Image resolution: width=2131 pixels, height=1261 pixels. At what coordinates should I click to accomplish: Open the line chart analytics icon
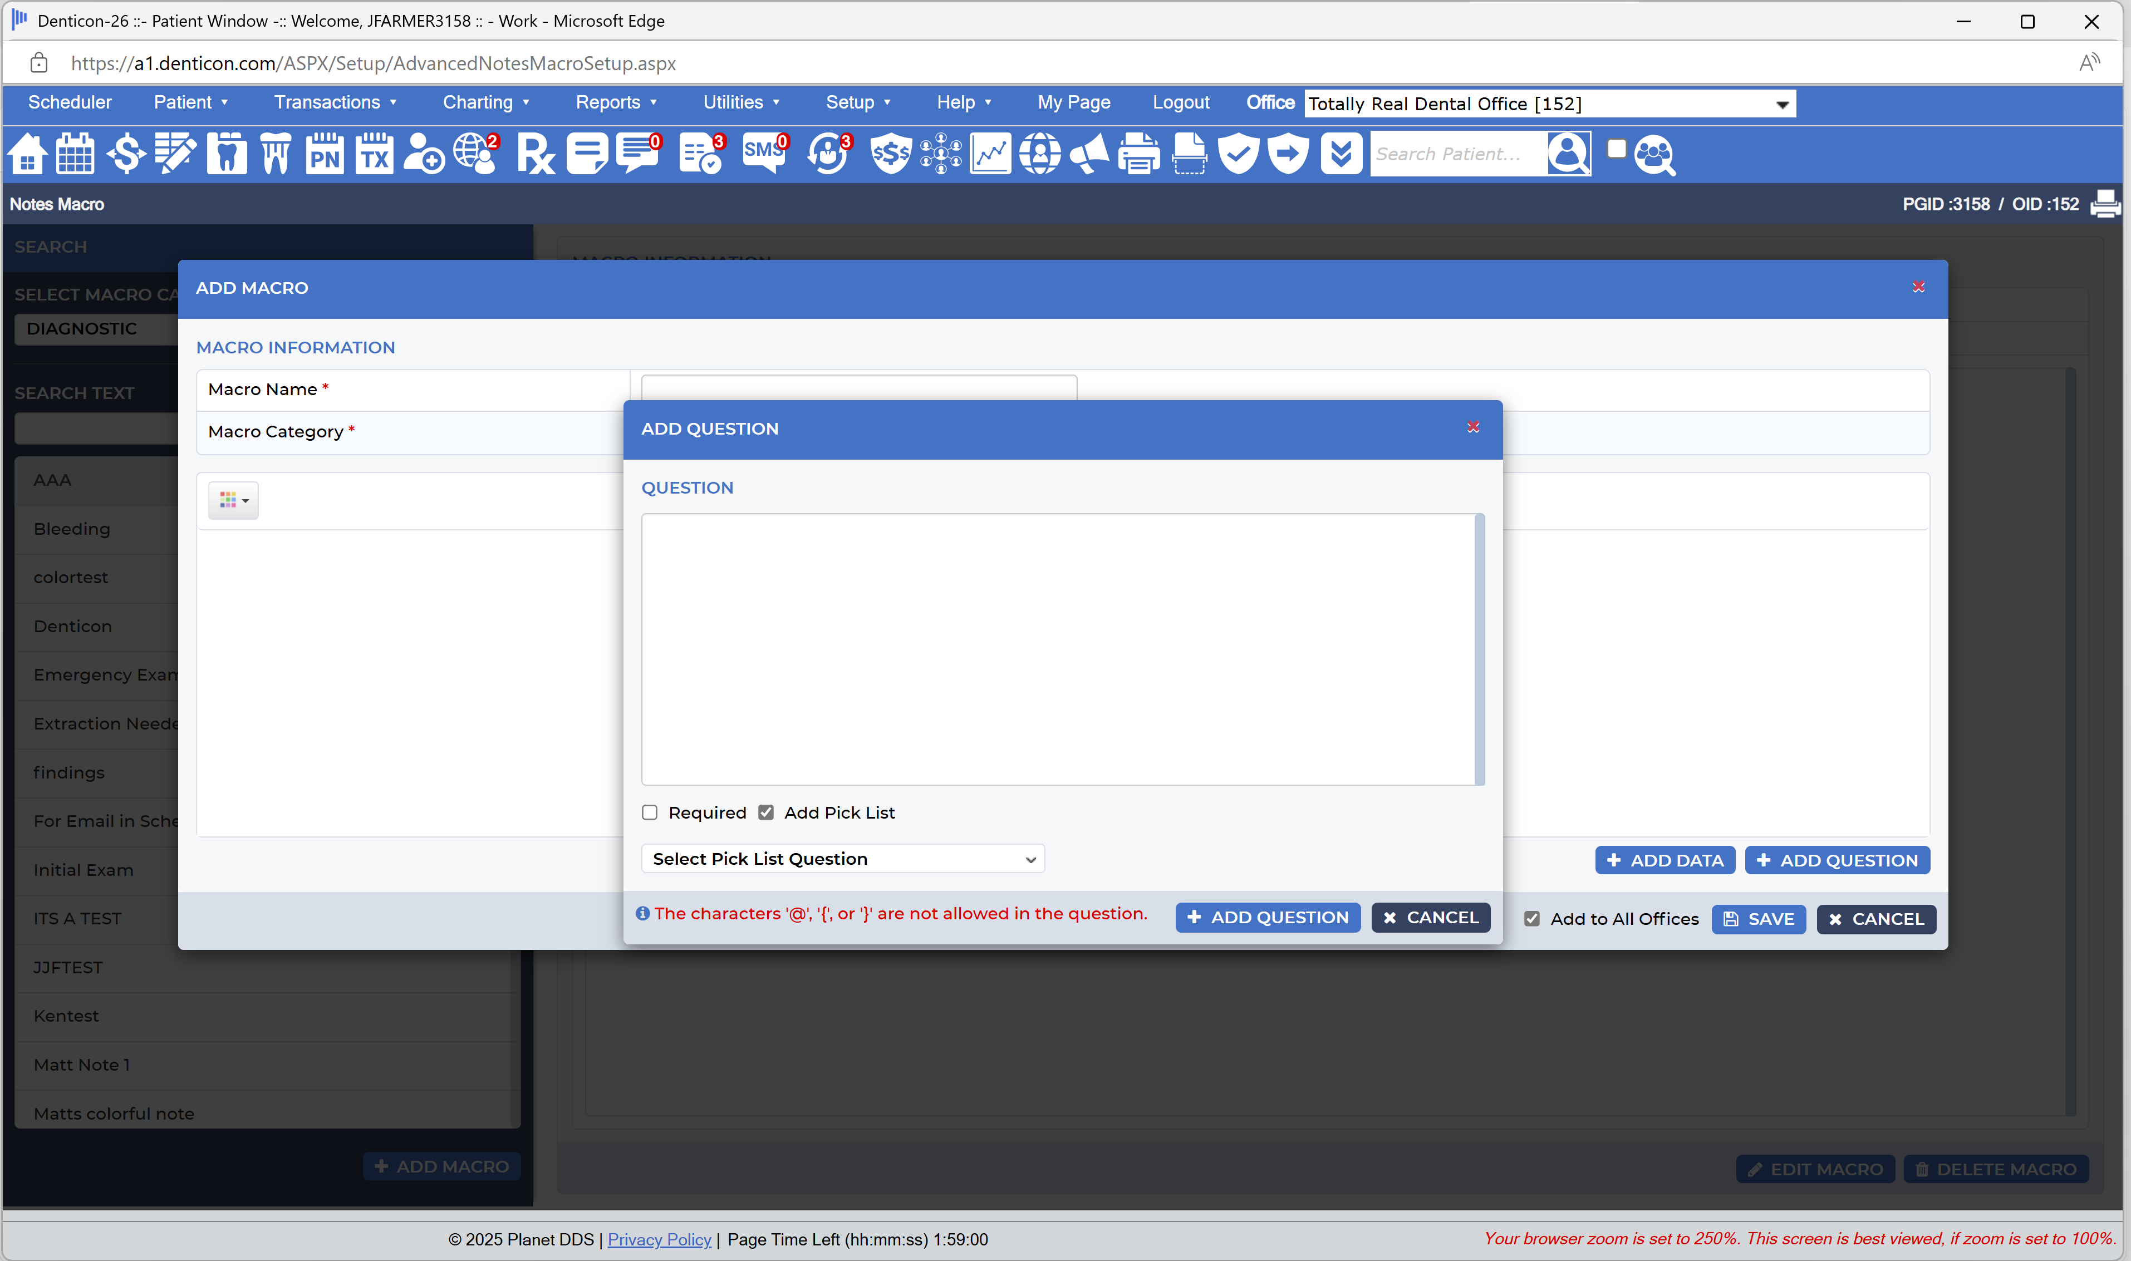click(x=990, y=154)
